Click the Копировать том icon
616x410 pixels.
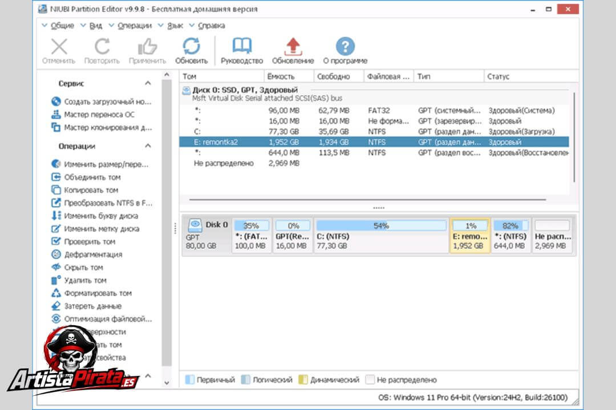pos(56,190)
